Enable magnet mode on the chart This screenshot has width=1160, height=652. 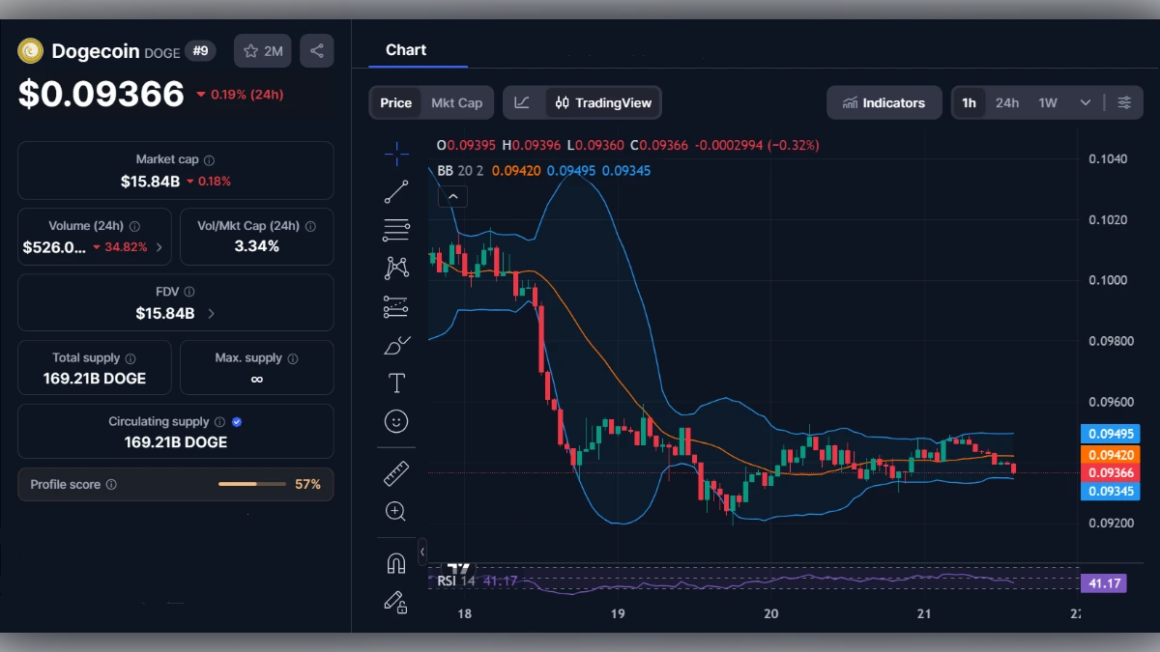click(396, 562)
